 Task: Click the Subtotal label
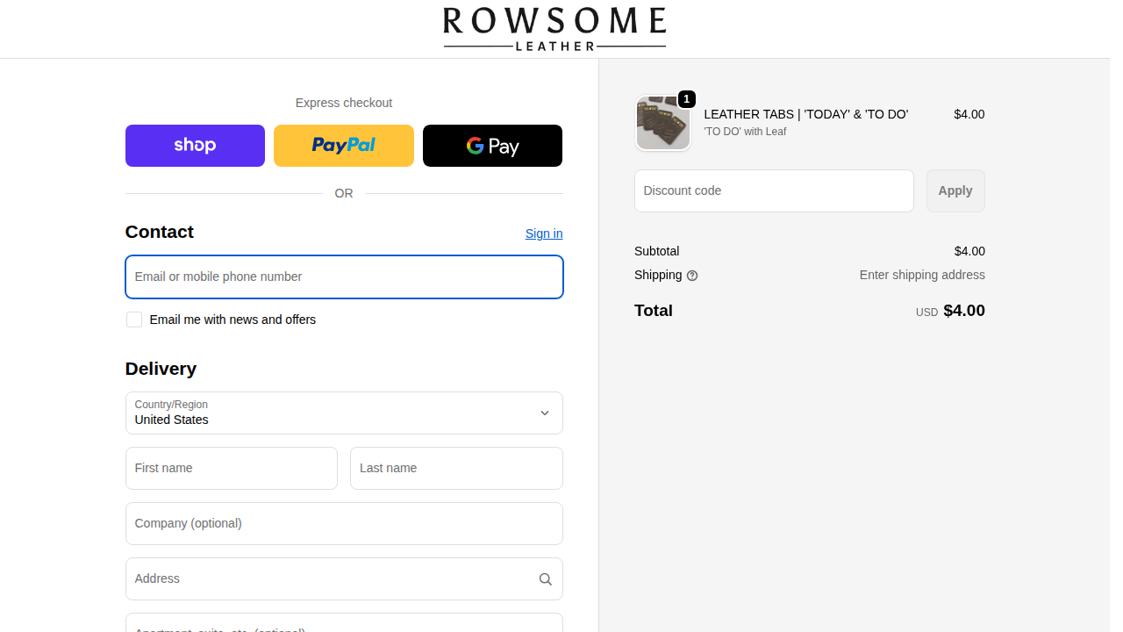tap(656, 251)
